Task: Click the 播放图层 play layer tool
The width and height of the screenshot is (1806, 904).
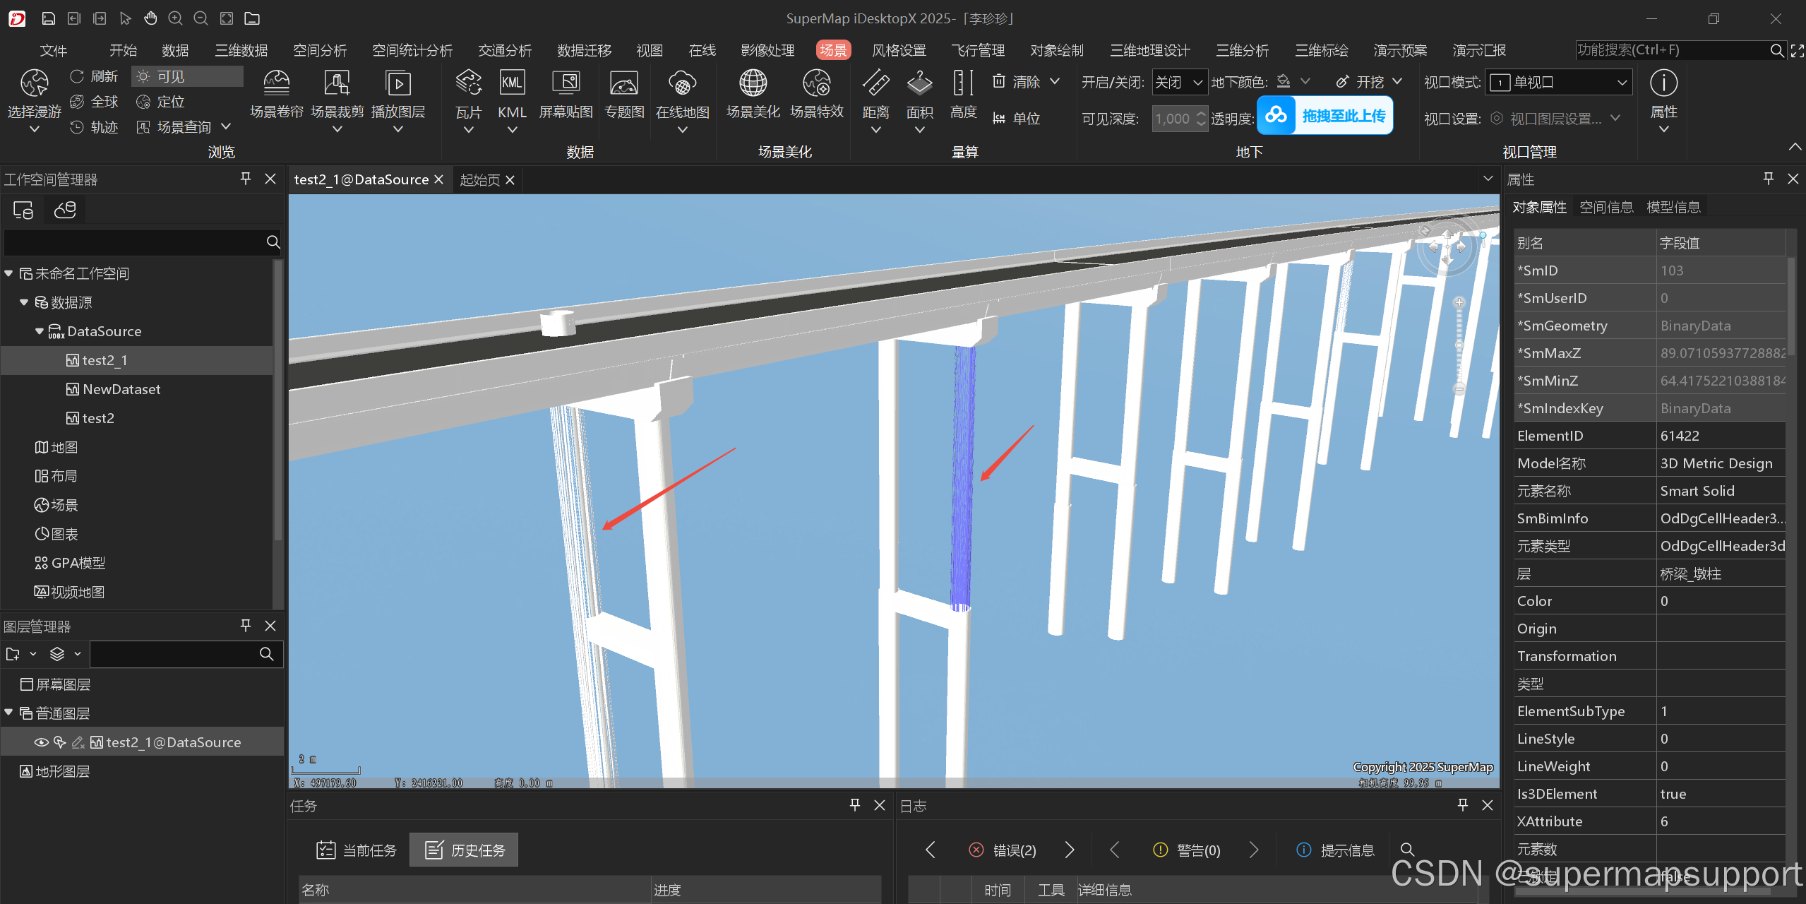Action: 398,100
